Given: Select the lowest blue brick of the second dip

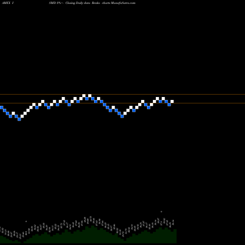Looking at the screenshot, I should tap(122, 116).
